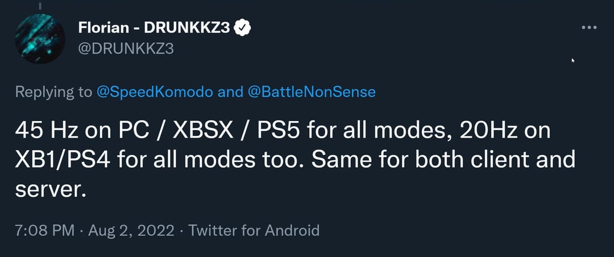This screenshot has height=257, width=614.
Task: Click the verified badge next to DRUNKKZ3
Action: 244,28
